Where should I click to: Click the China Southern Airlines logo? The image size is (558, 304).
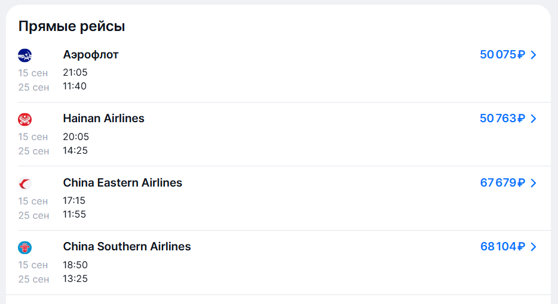click(25, 247)
